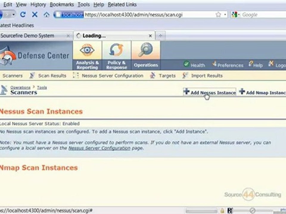Image resolution: width=286 pixels, height=214 pixels.
Task: Open a new browser tab button
Action: 161,36
